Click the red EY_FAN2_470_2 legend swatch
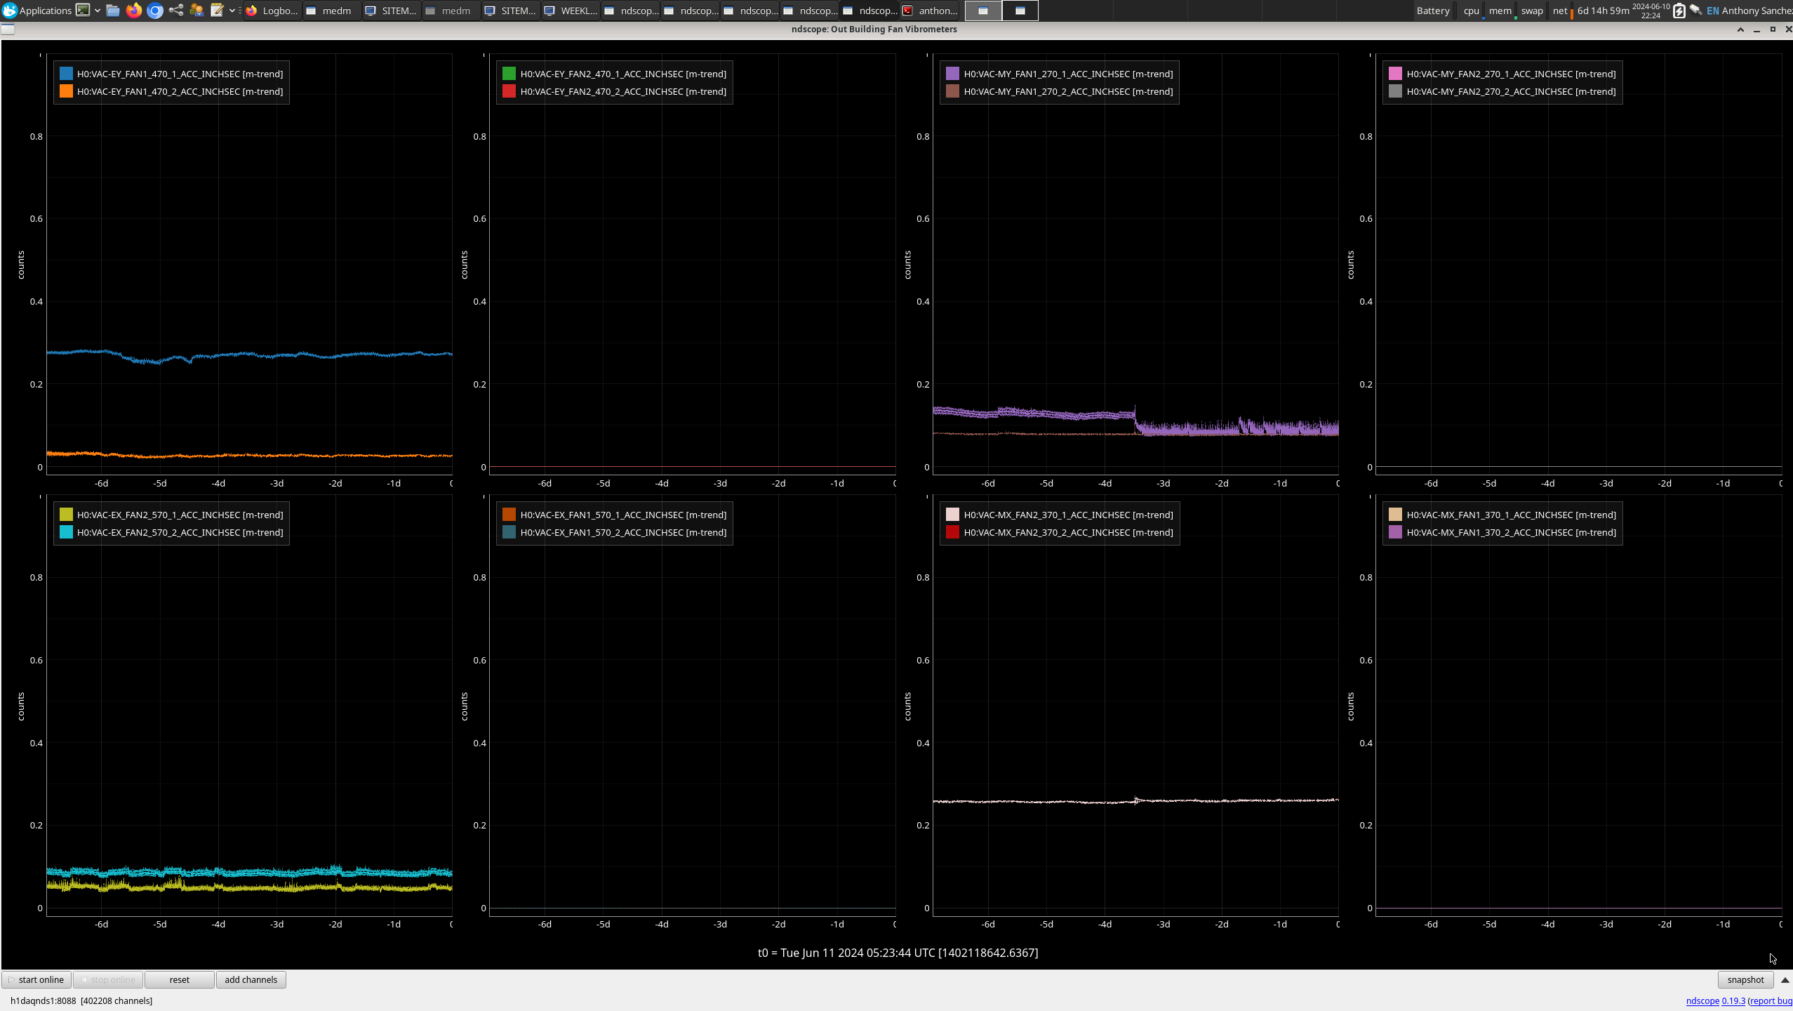Viewport: 1793px width, 1011px height. point(509,91)
